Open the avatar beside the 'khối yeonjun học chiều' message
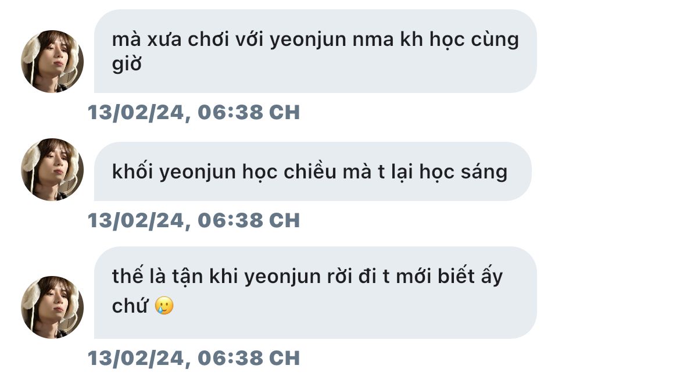 pyautogui.click(x=52, y=170)
